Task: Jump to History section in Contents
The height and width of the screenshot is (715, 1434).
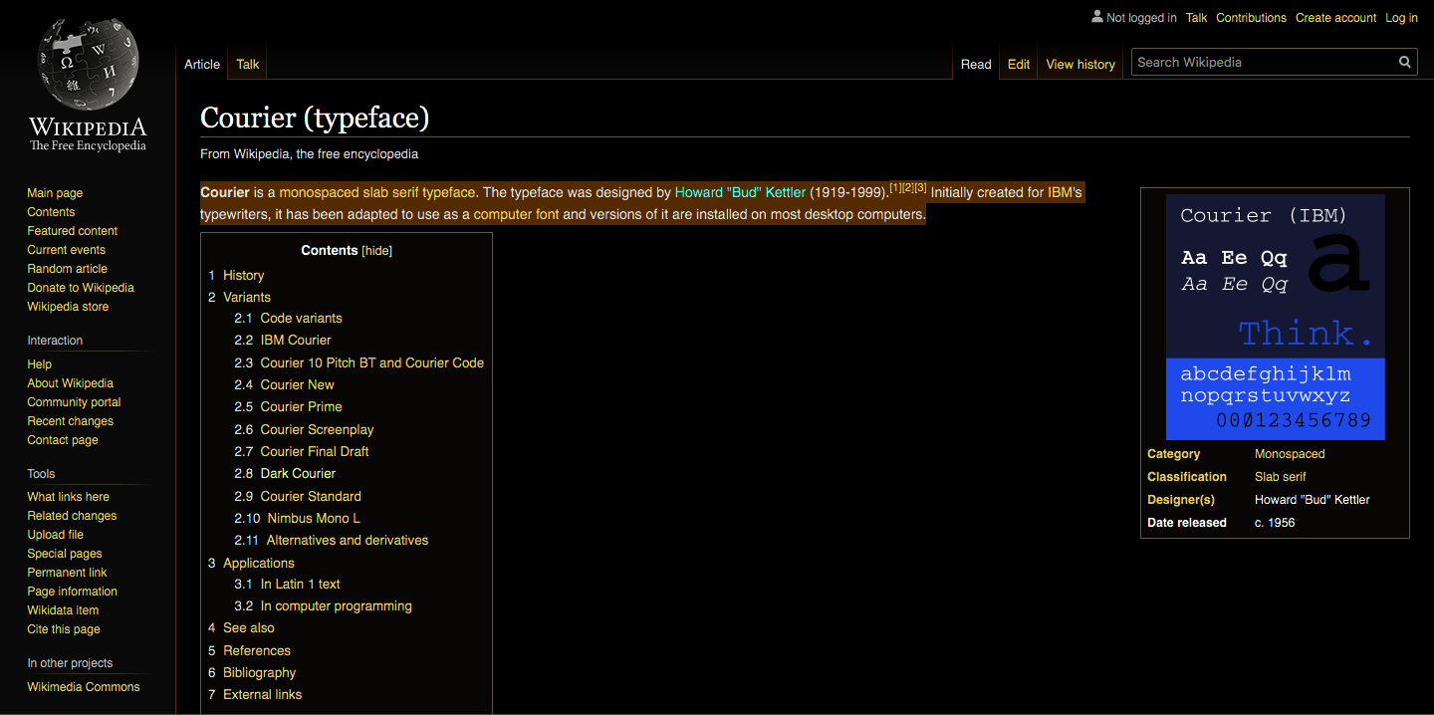Action: click(244, 275)
